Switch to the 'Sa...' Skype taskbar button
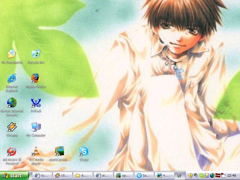Image resolution: width=240 pixels, height=180 pixels. point(144,175)
